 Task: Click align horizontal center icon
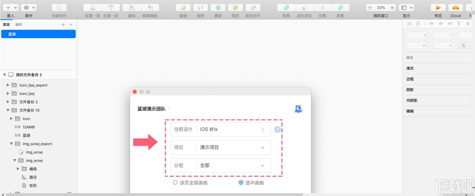441,23
